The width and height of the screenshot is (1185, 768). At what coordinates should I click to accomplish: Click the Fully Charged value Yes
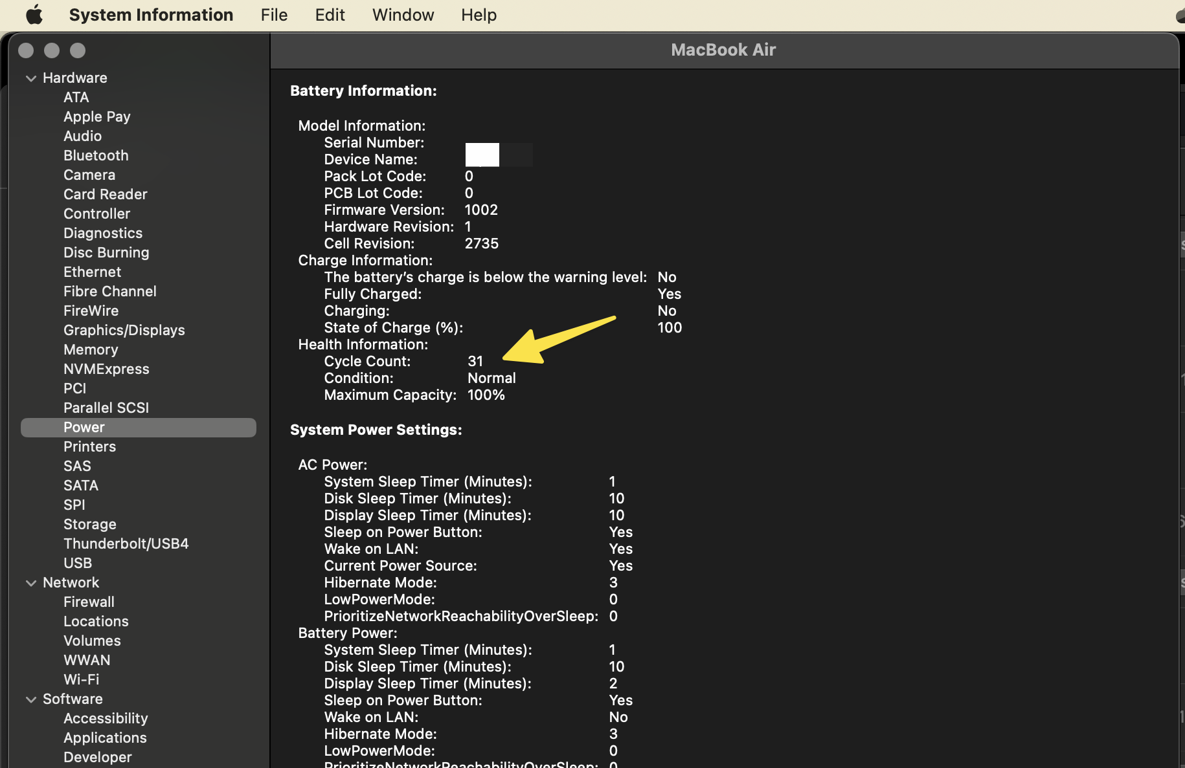[669, 294]
